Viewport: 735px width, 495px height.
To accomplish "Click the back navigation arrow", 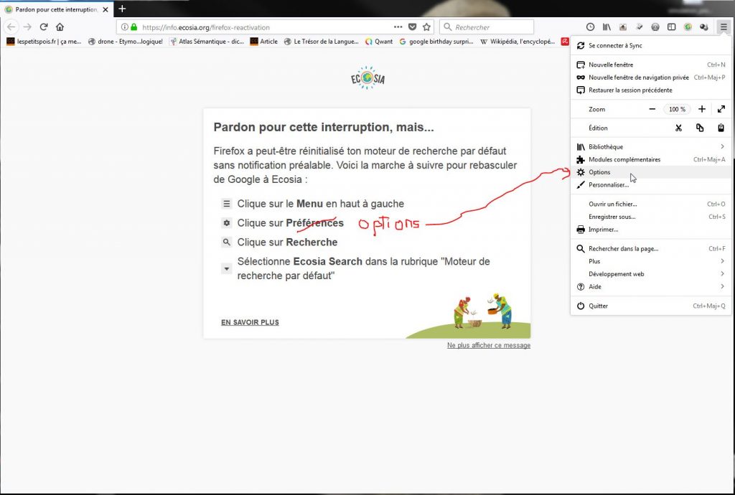I will tap(11, 27).
